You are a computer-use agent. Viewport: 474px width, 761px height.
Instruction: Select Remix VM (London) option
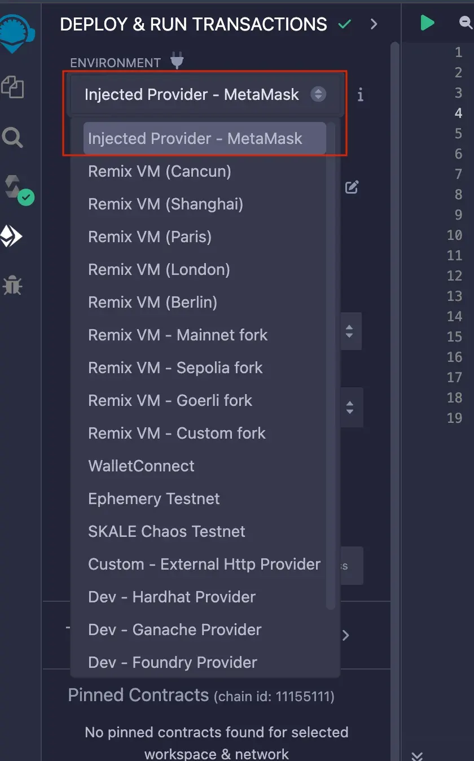tap(205, 269)
